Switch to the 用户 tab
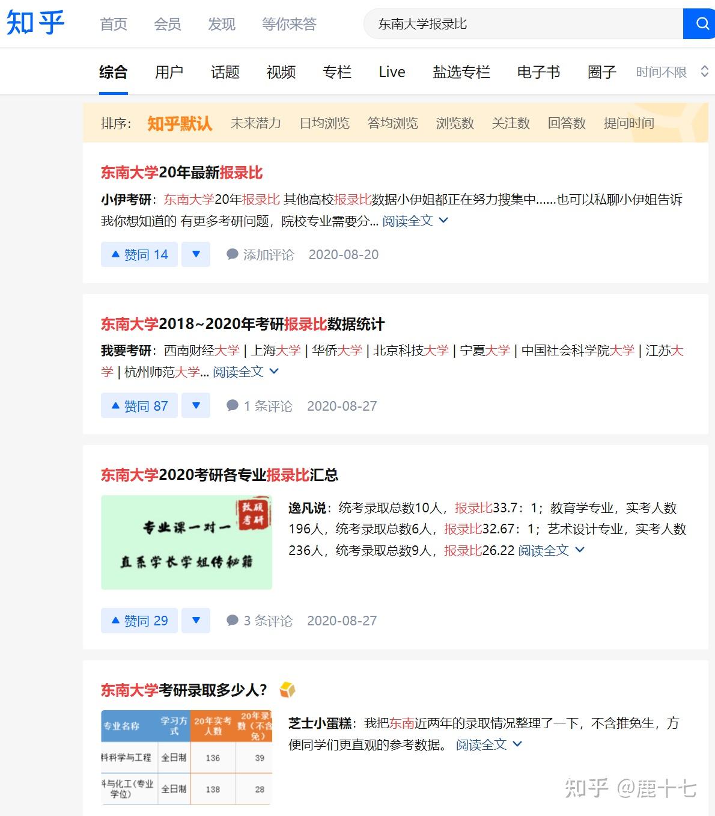 pyautogui.click(x=169, y=72)
